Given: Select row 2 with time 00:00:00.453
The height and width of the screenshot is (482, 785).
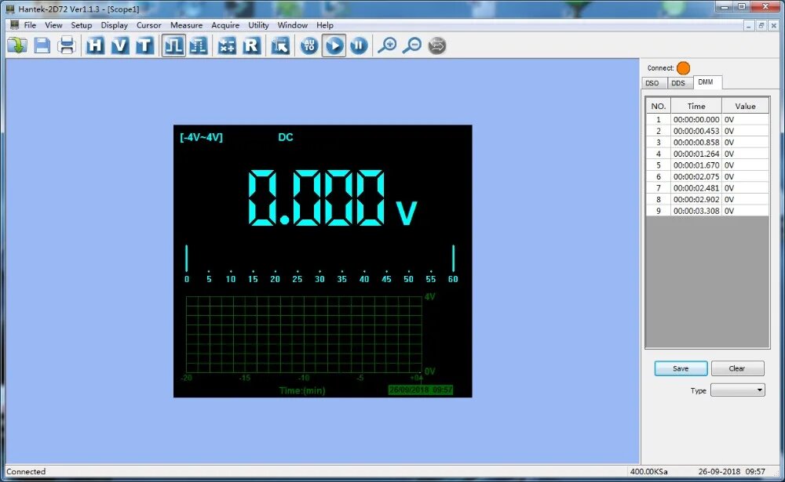Looking at the screenshot, I should pyautogui.click(x=707, y=131).
